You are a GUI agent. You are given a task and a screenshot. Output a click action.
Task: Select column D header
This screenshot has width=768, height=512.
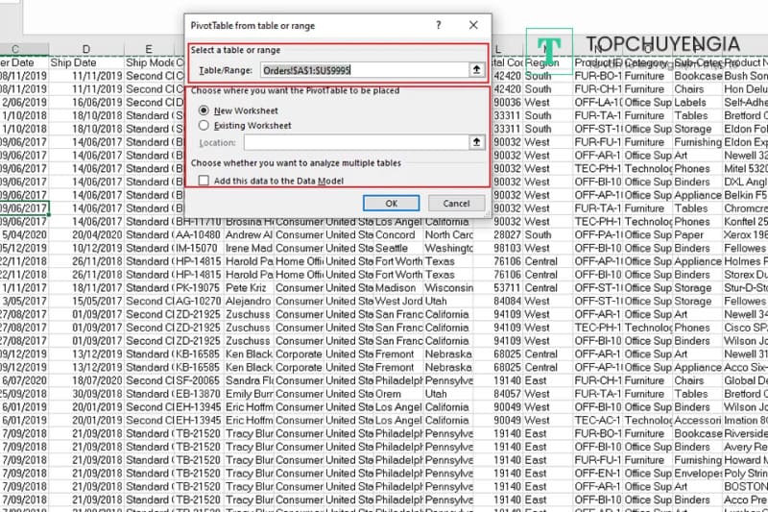(x=86, y=49)
